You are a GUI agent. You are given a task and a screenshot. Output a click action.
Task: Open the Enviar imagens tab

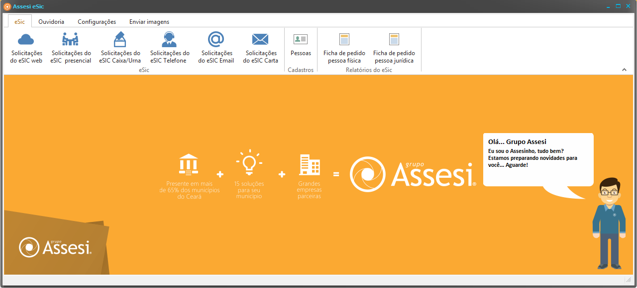click(149, 22)
